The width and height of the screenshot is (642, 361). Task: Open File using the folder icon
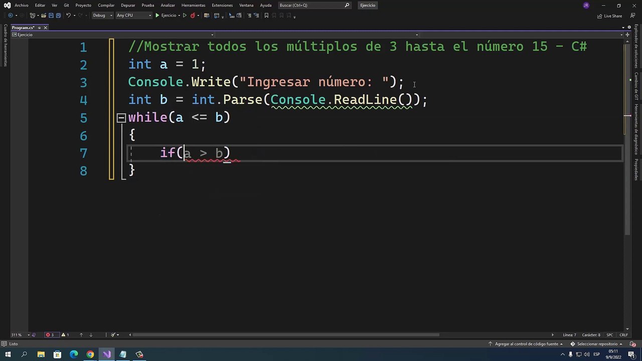tap(43, 16)
